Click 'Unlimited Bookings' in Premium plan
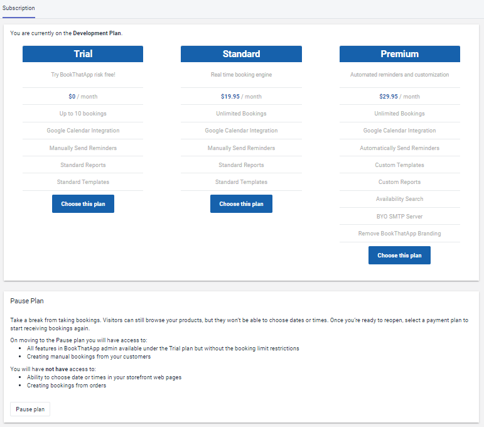 pos(399,114)
